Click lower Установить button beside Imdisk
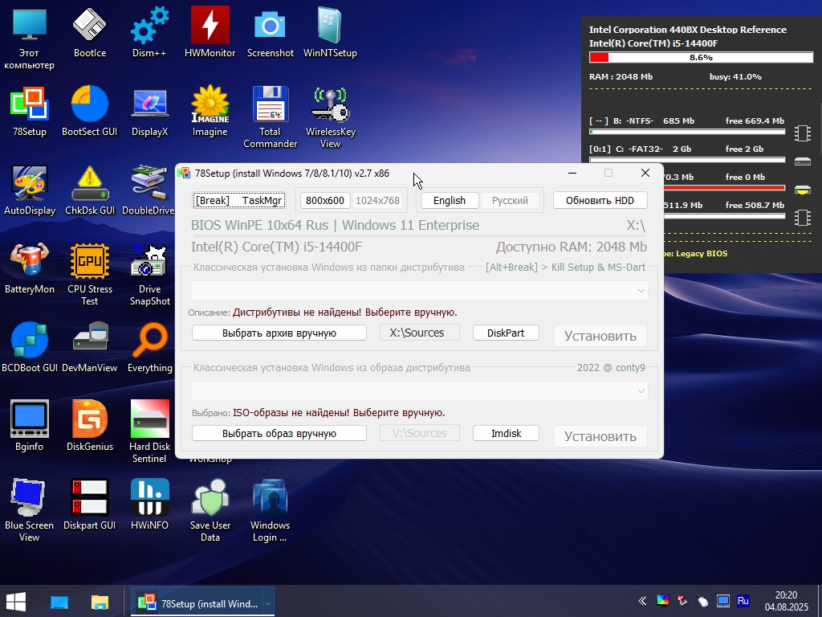The height and width of the screenshot is (617, 822). (600, 436)
